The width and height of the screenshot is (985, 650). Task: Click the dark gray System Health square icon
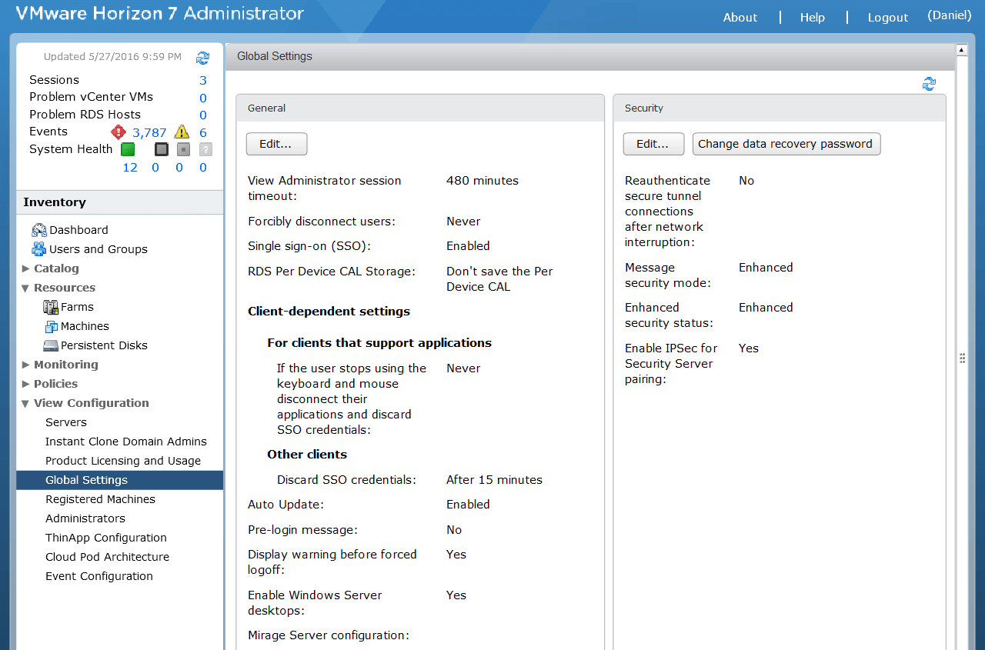pyautogui.click(x=161, y=149)
